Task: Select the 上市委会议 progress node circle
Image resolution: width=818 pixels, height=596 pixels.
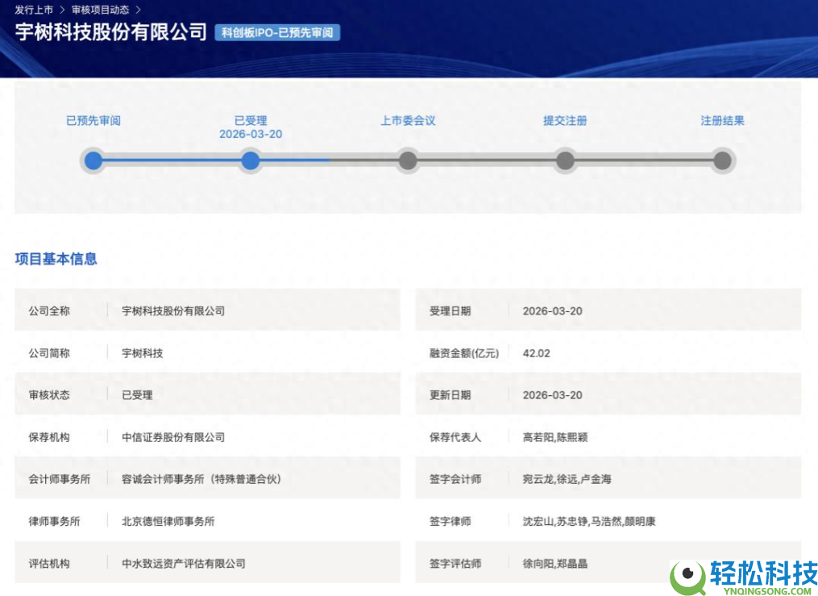Action: (408, 160)
